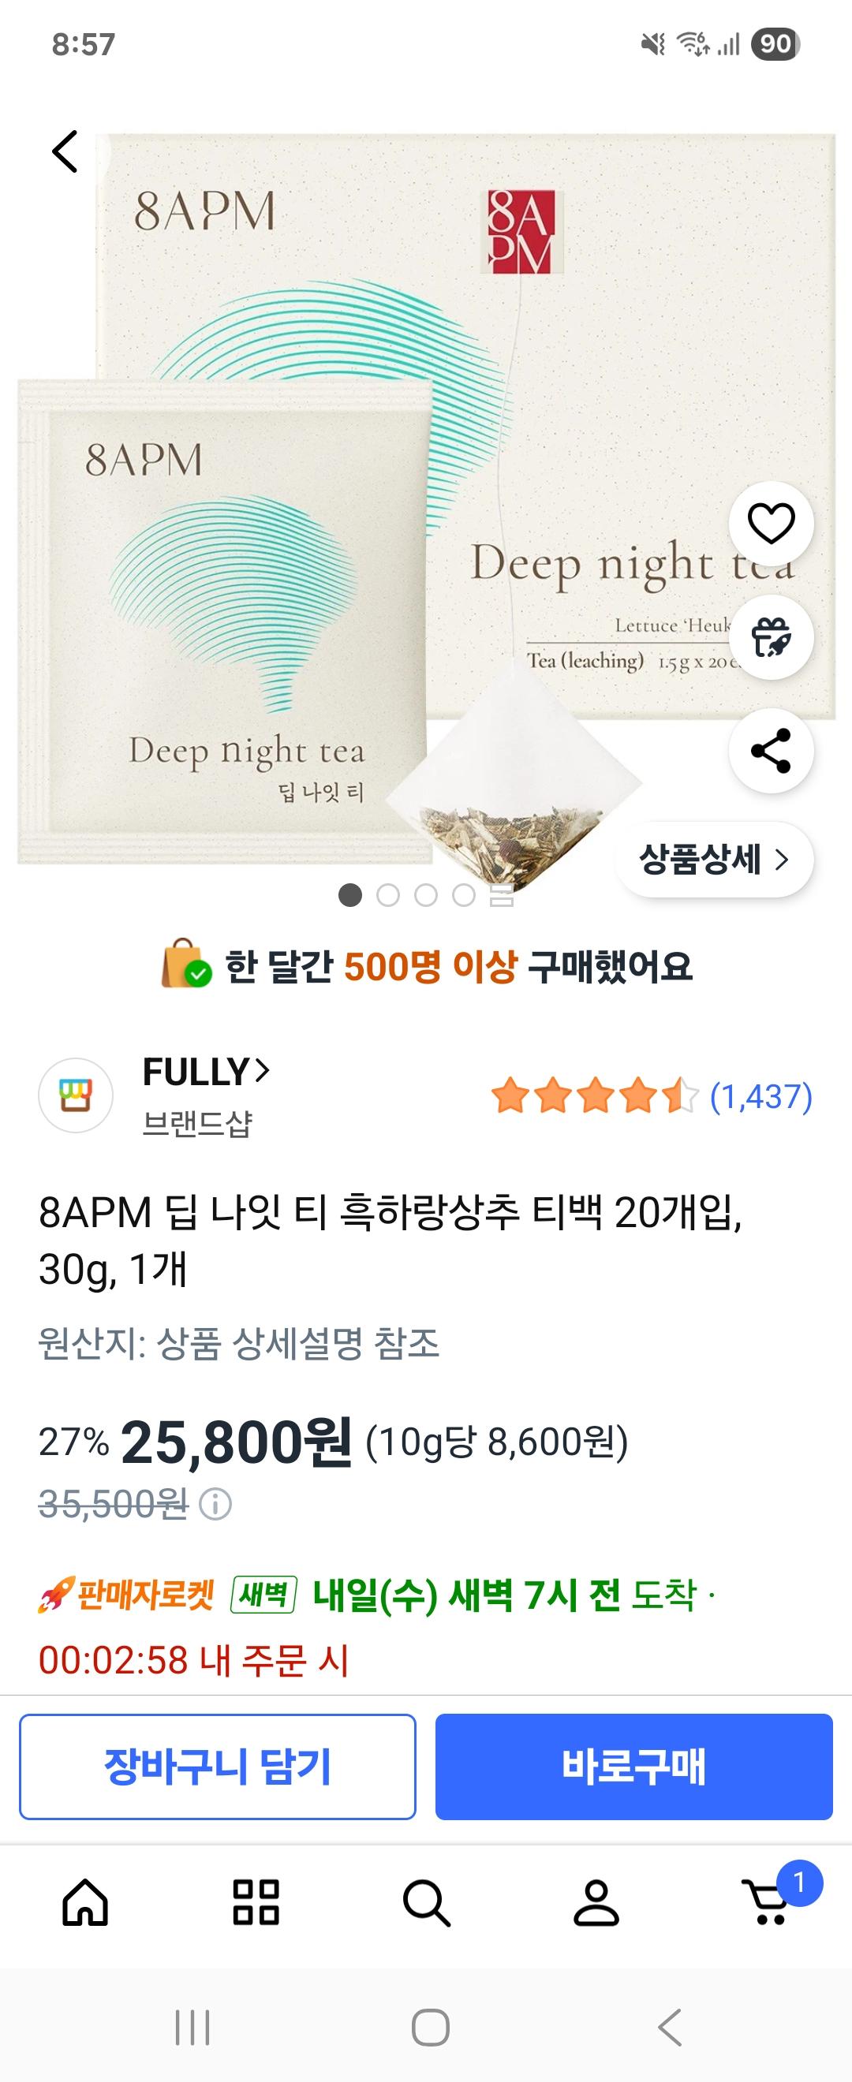
Task: Open my account profile tab
Action: tap(596, 1902)
